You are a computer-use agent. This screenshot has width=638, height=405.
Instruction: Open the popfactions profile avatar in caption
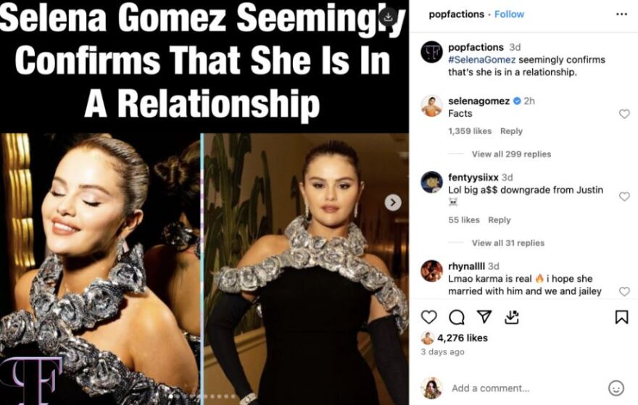coord(432,52)
